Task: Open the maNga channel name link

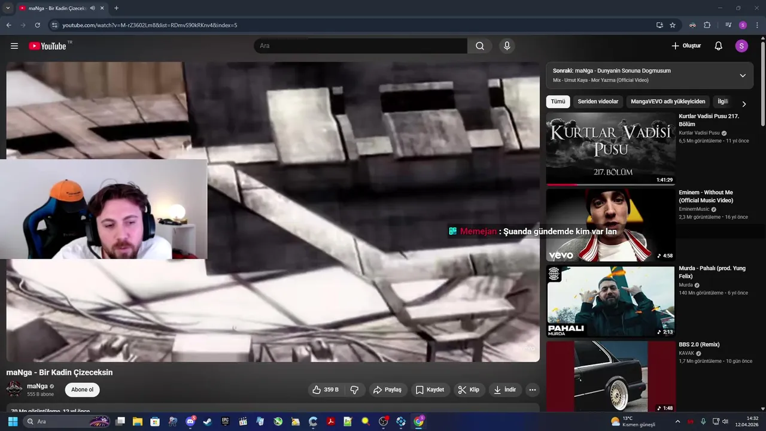Action: (x=37, y=386)
